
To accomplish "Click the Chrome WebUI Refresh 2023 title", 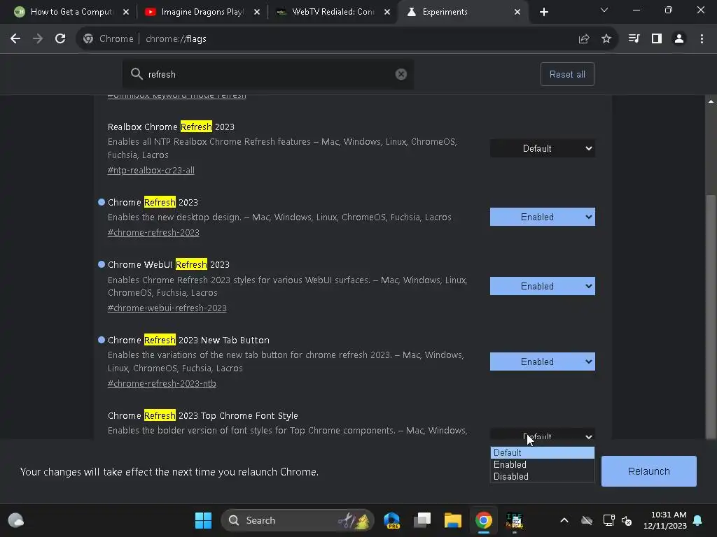I will point(168,264).
